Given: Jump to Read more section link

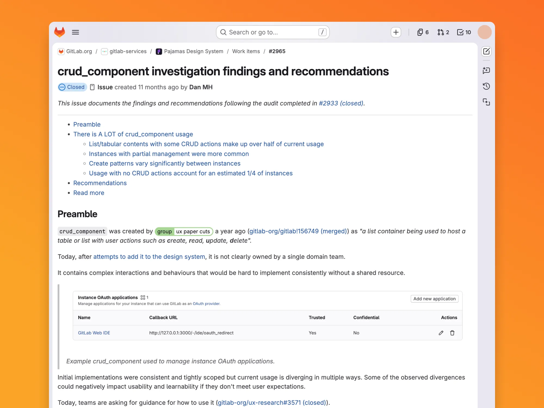Looking at the screenshot, I should [89, 193].
